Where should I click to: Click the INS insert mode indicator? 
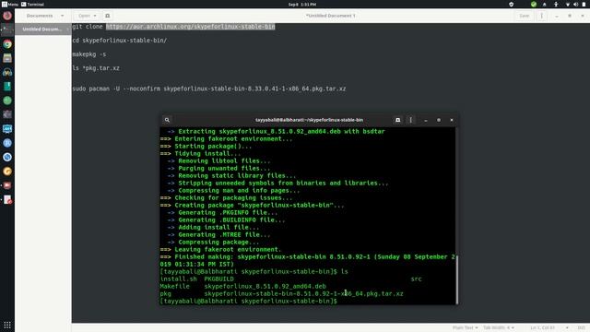coord(582,328)
